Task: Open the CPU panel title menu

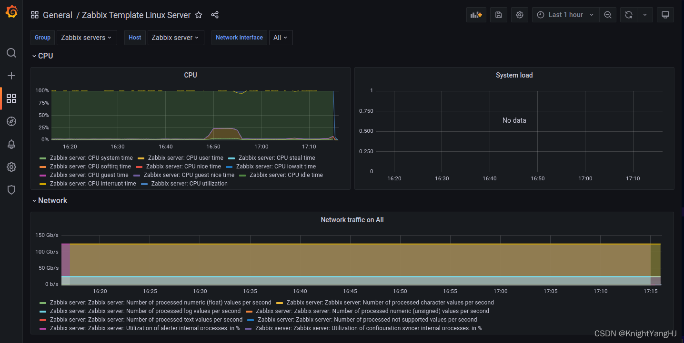Action: click(x=191, y=75)
